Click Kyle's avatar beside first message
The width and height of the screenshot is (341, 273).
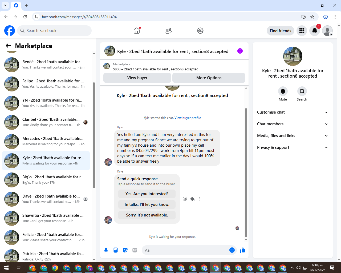pyautogui.click(x=108, y=162)
